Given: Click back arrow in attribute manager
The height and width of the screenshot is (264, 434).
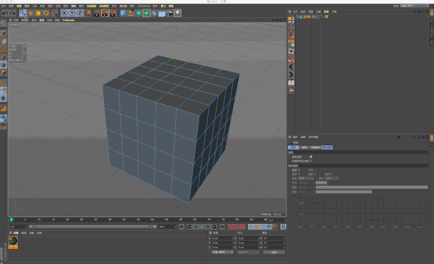Looking at the screenshot, I should (x=398, y=137).
